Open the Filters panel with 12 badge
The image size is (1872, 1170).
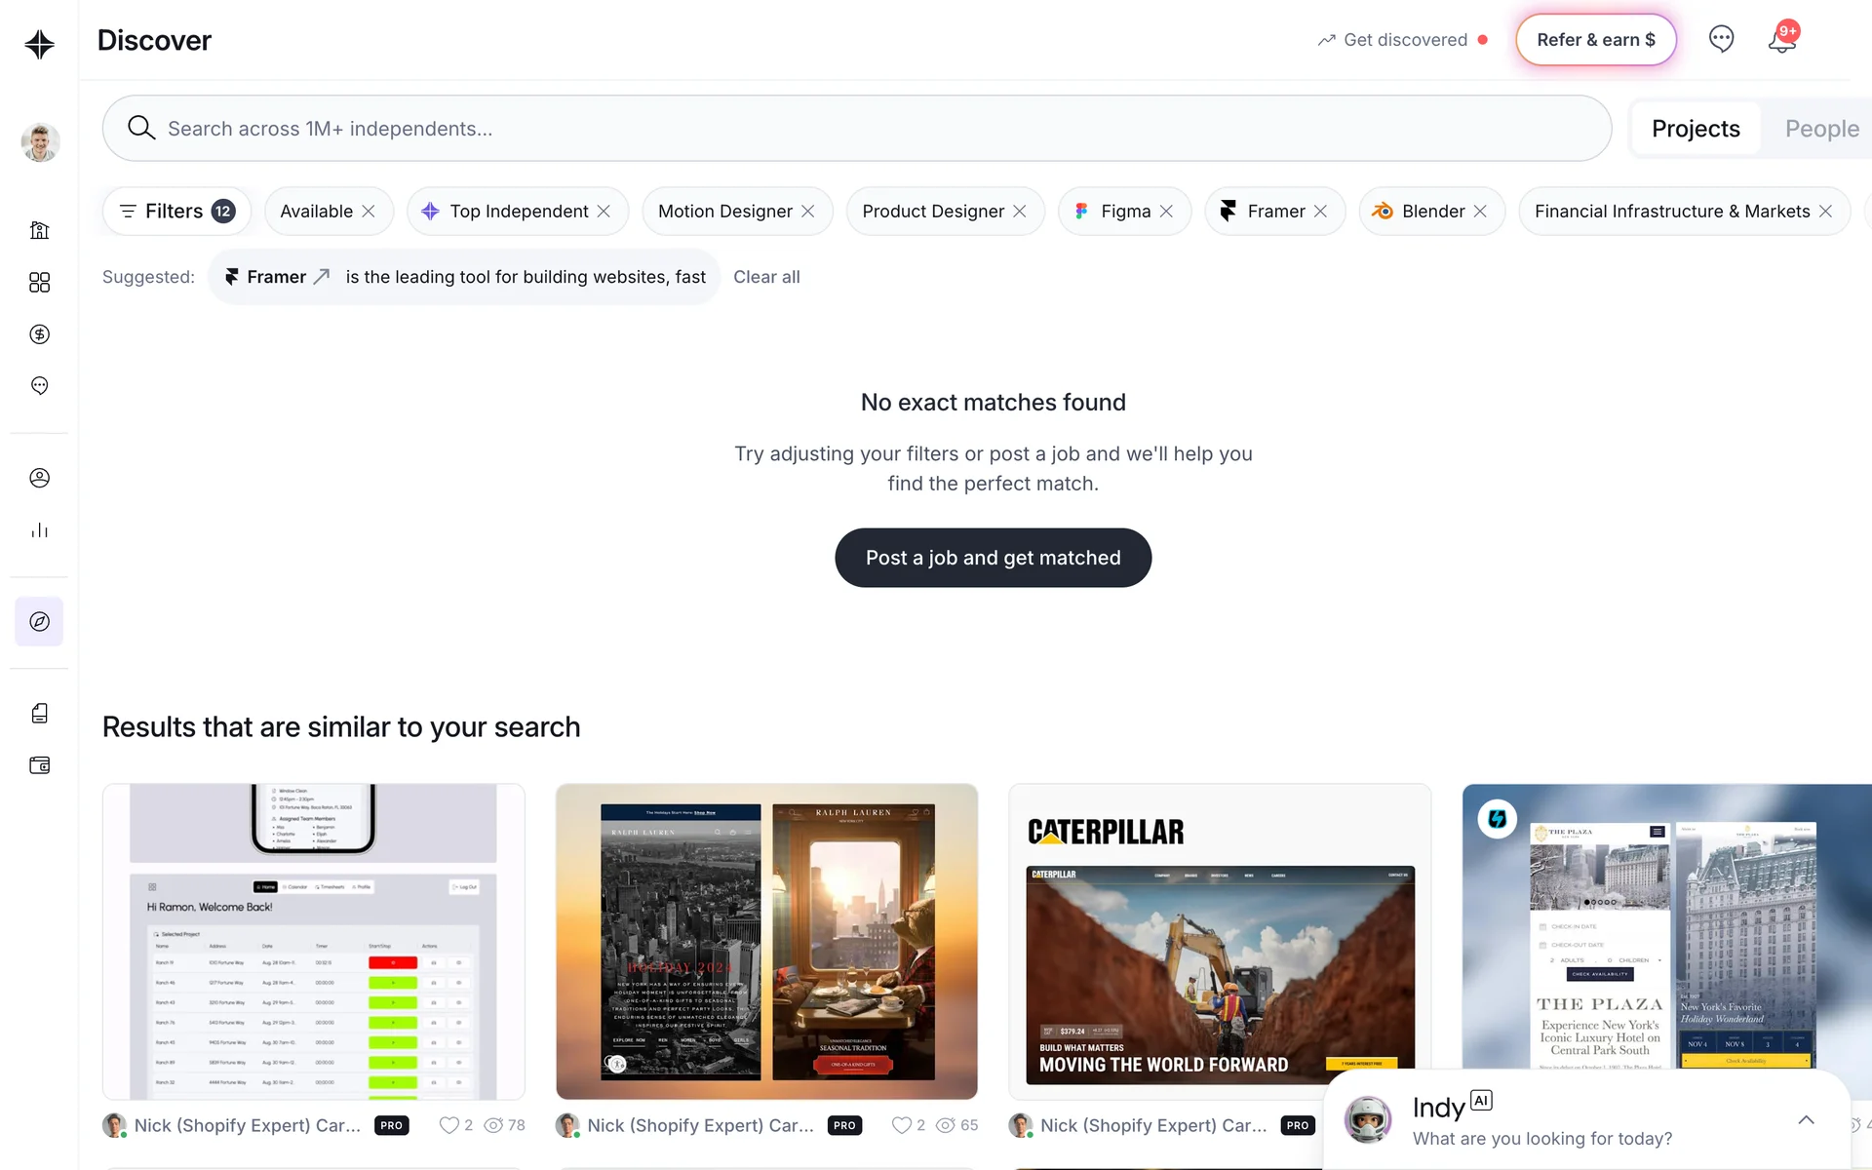176,212
